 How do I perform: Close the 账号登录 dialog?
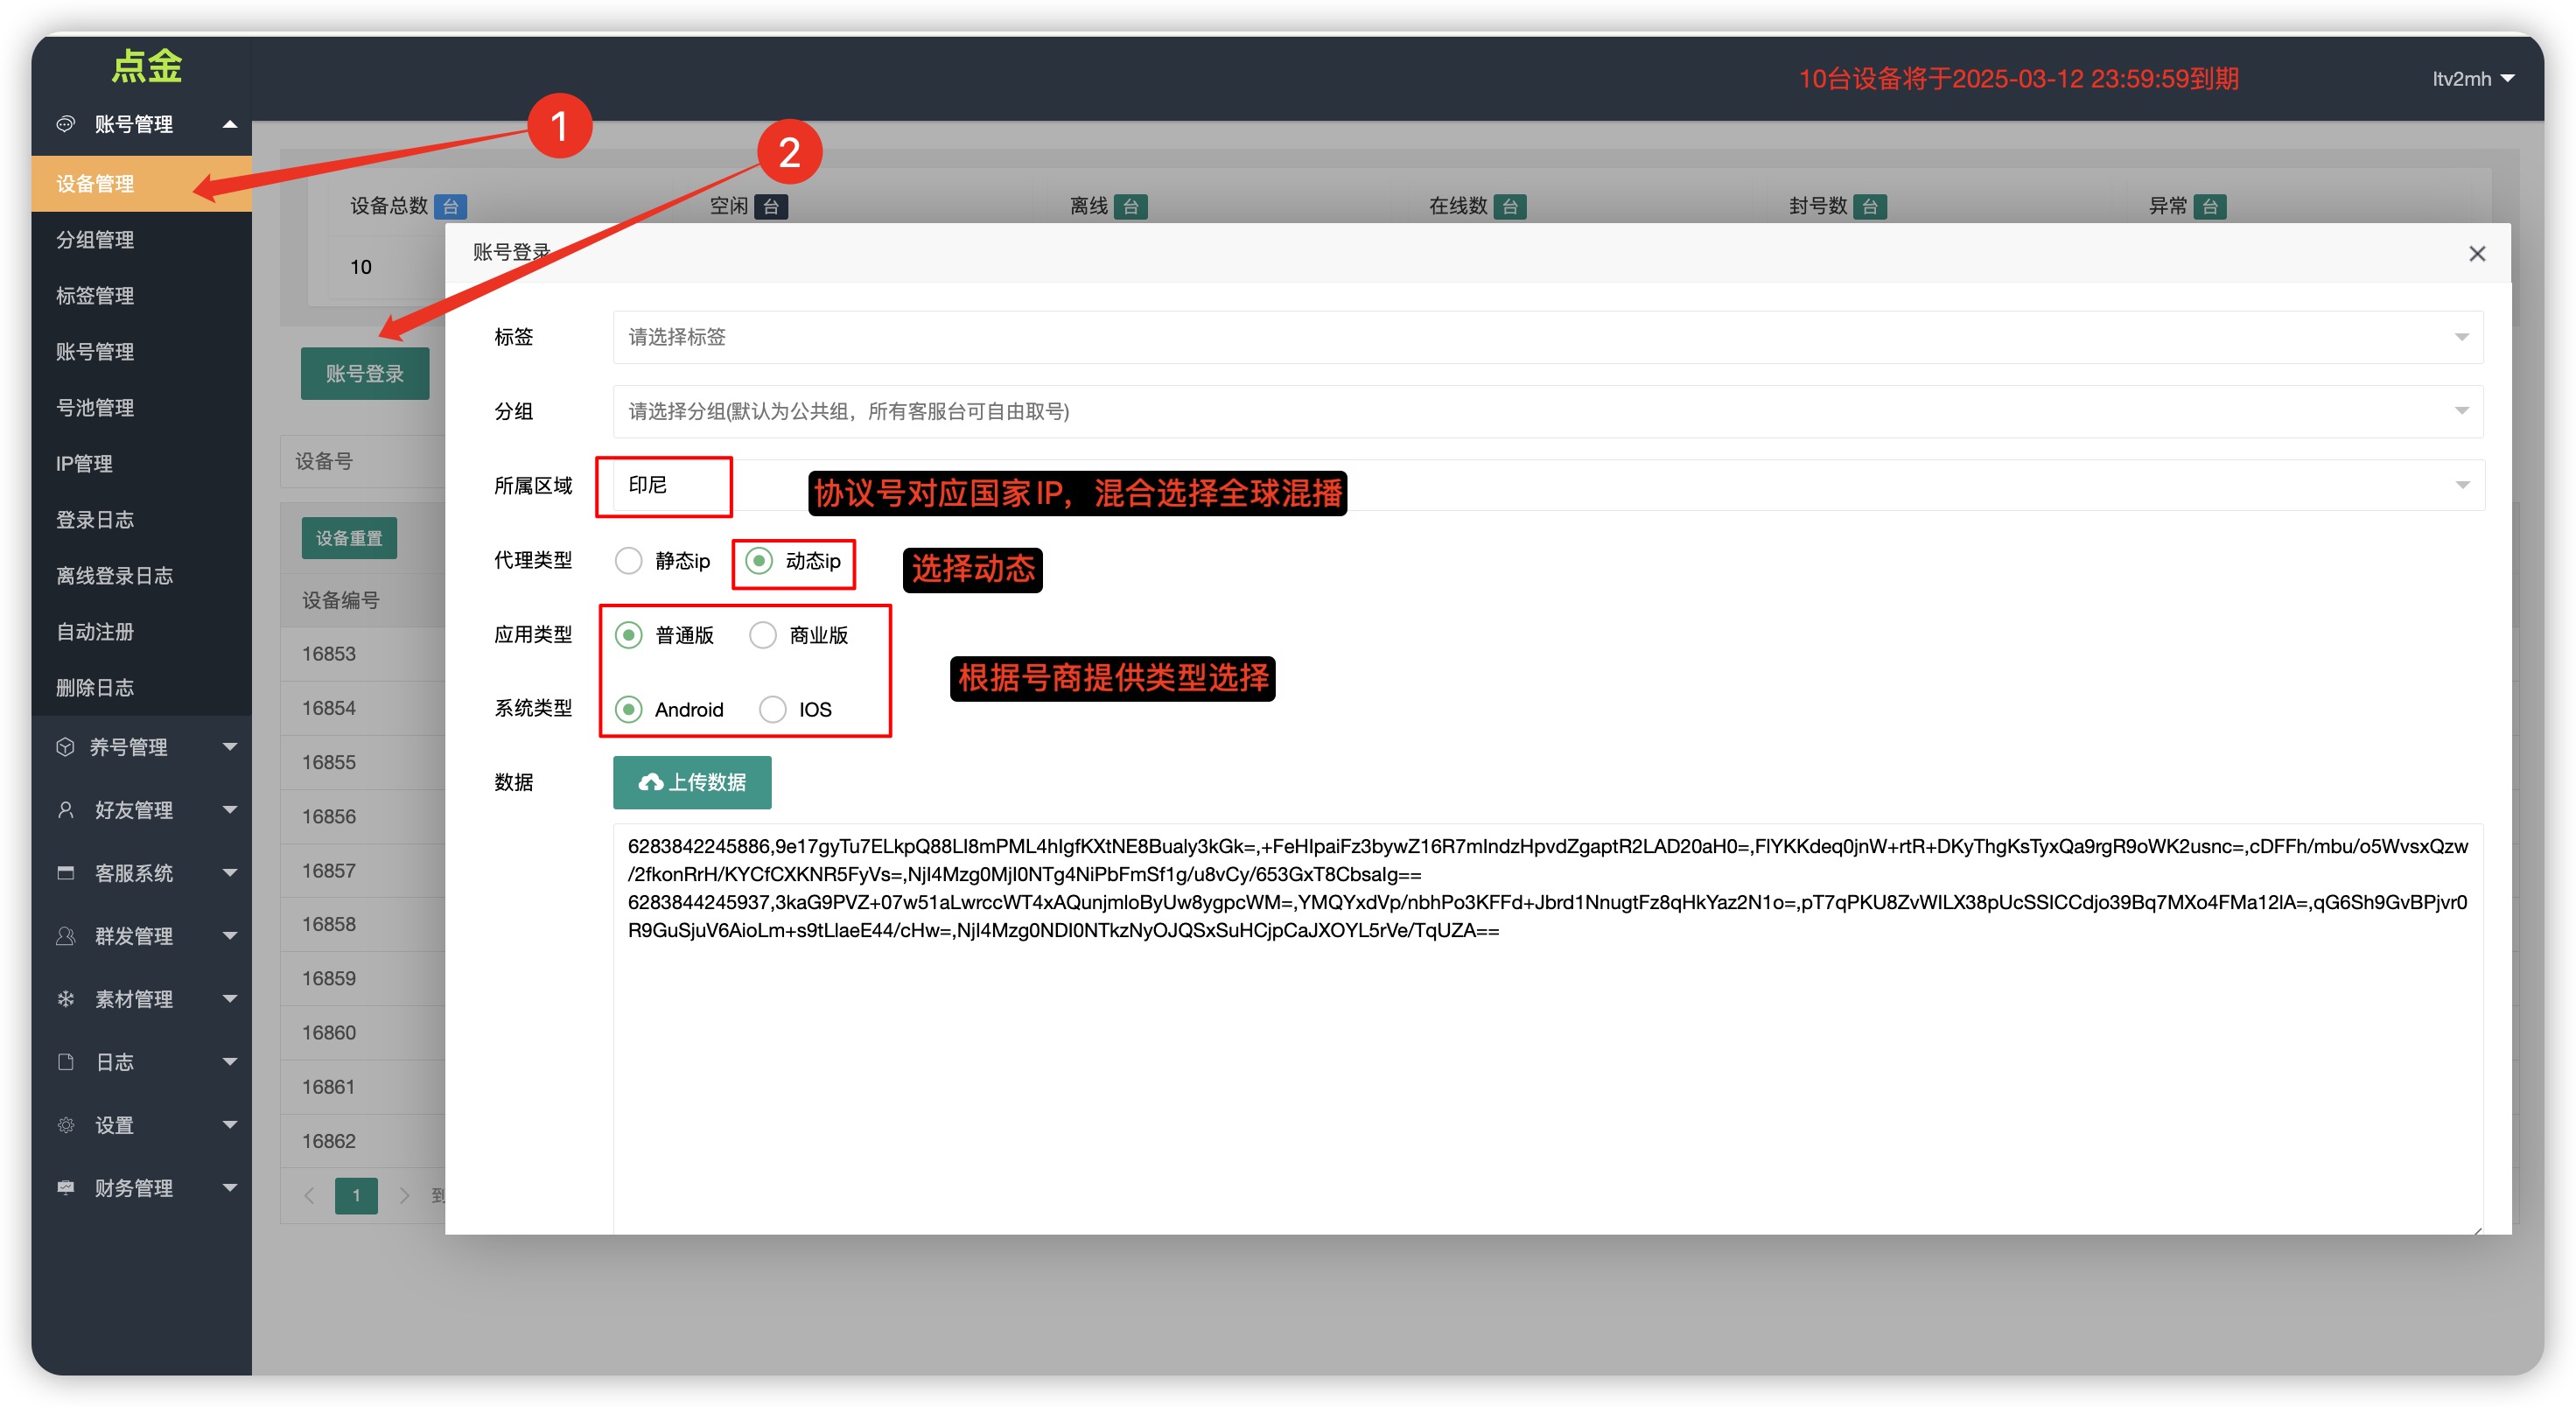tap(2476, 254)
